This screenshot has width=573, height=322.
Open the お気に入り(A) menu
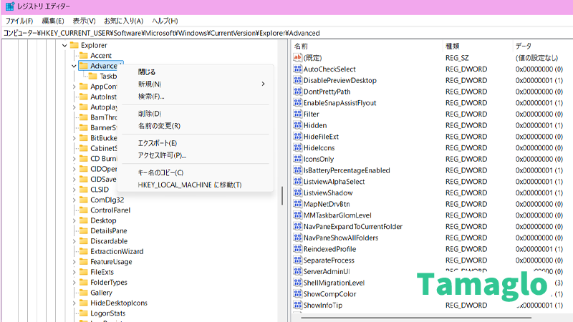123,21
